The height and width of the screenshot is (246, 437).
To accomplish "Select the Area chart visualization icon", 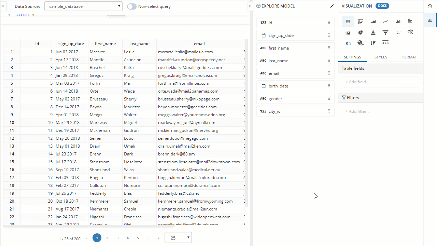I will (x=373, y=22).
